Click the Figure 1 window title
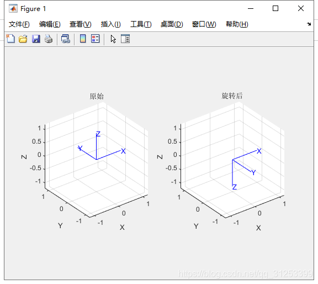Screen dimensions: 318x284 click(x=33, y=9)
